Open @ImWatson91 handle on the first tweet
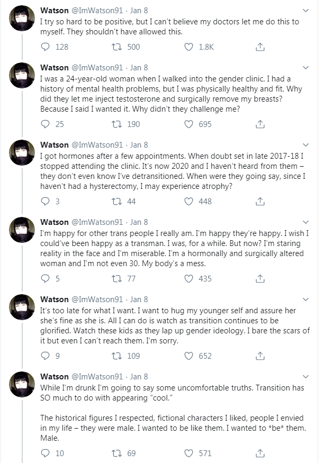 pos(97,11)
